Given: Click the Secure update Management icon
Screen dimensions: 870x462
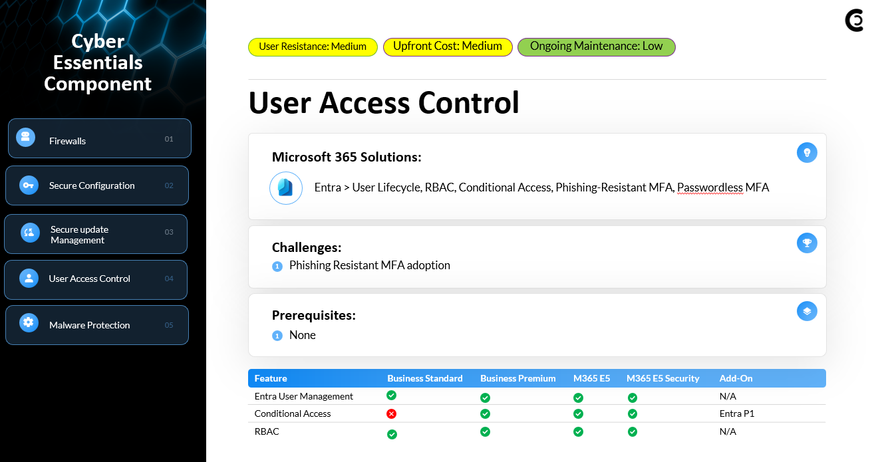Looking at the screenshot, I should (30, 232).
